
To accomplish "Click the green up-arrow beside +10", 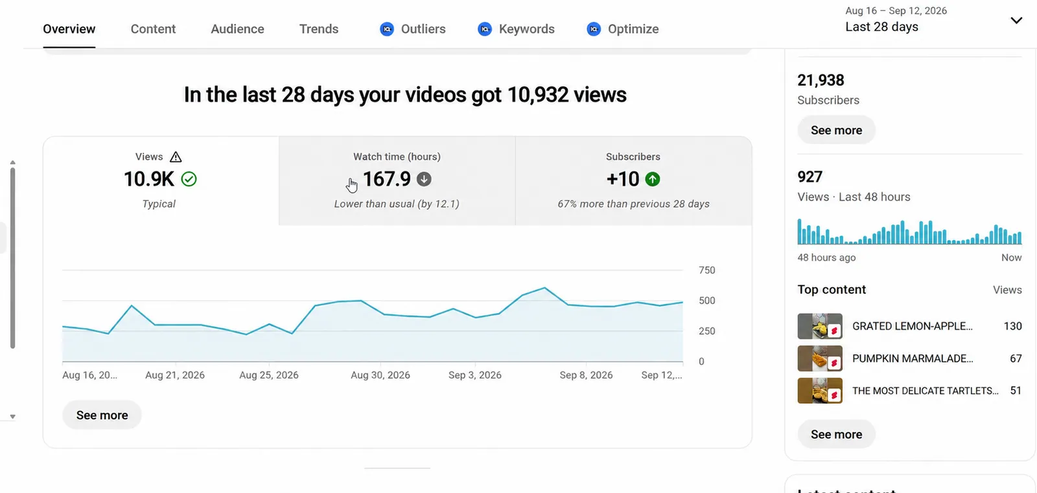I will click(653, 179).
